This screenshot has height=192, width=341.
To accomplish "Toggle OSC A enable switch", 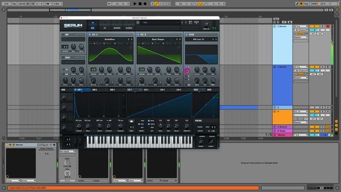I will tap(90, 34).
